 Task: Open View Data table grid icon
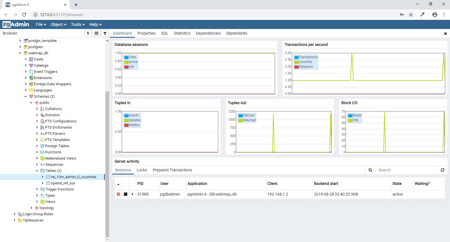click(x=96, y=33)
